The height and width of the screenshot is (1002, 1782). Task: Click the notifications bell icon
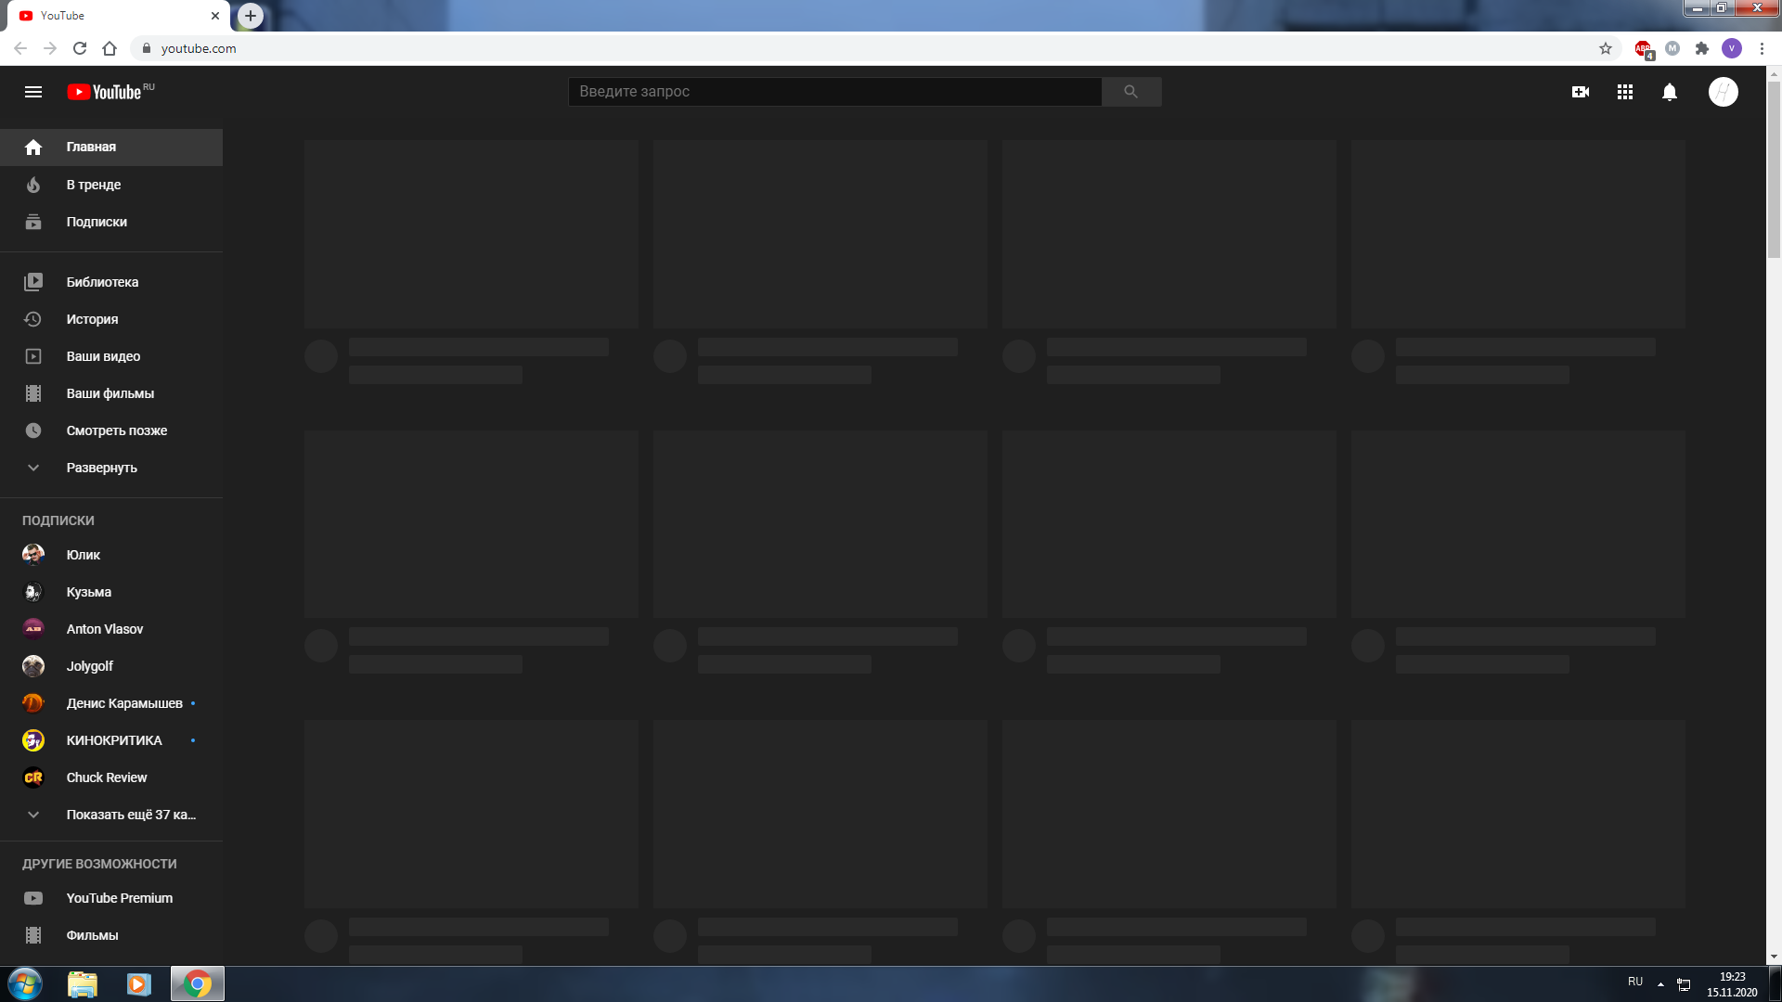pyautogui.click(x=1670, y=92)
